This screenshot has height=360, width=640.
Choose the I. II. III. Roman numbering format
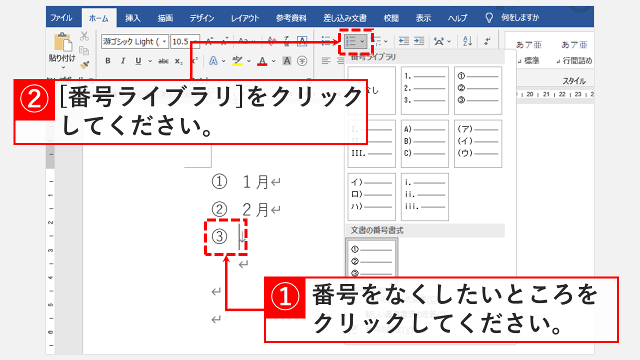point(371,143)
